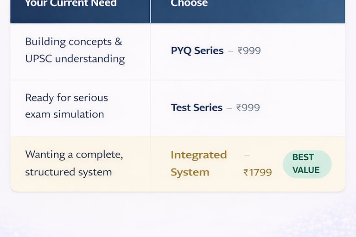Select the Test Series option
The height and width of the screenshot is (237, 356).
pyautogui.click(x=197, y=107)
